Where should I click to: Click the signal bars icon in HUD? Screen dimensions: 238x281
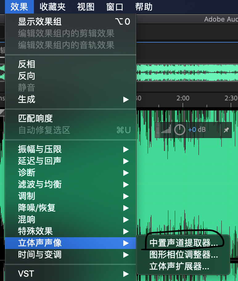[x=166, y=130]
